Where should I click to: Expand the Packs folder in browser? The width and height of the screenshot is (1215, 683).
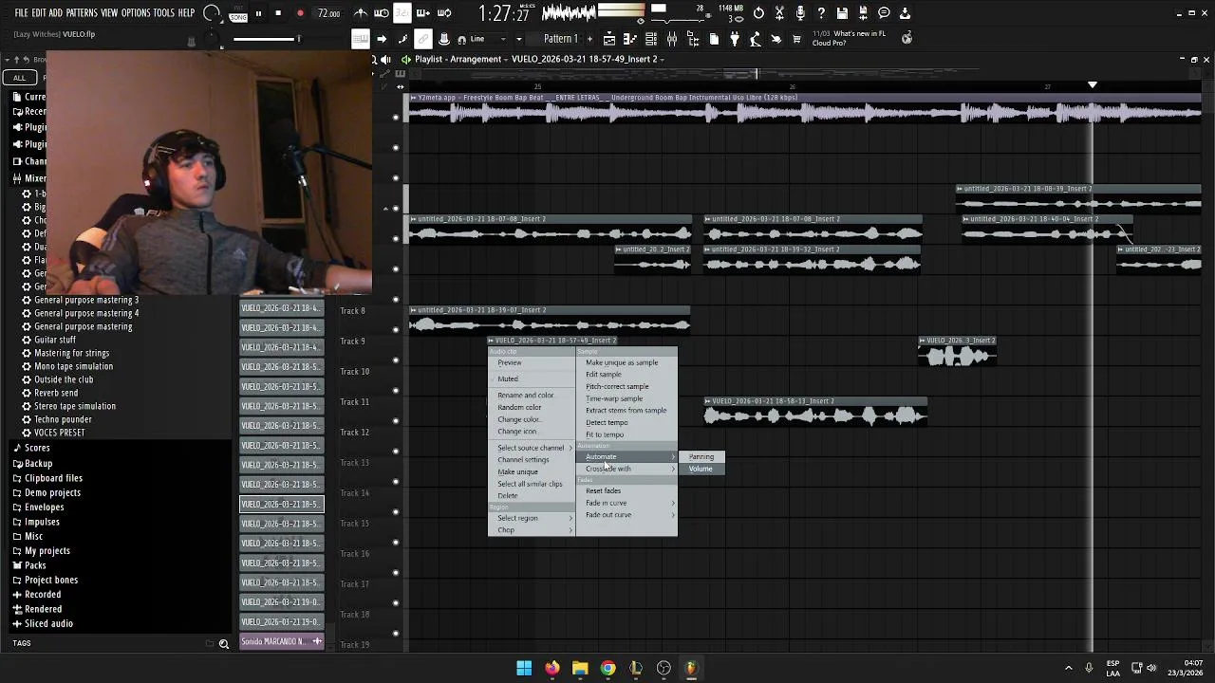click(x=35, y=565)
